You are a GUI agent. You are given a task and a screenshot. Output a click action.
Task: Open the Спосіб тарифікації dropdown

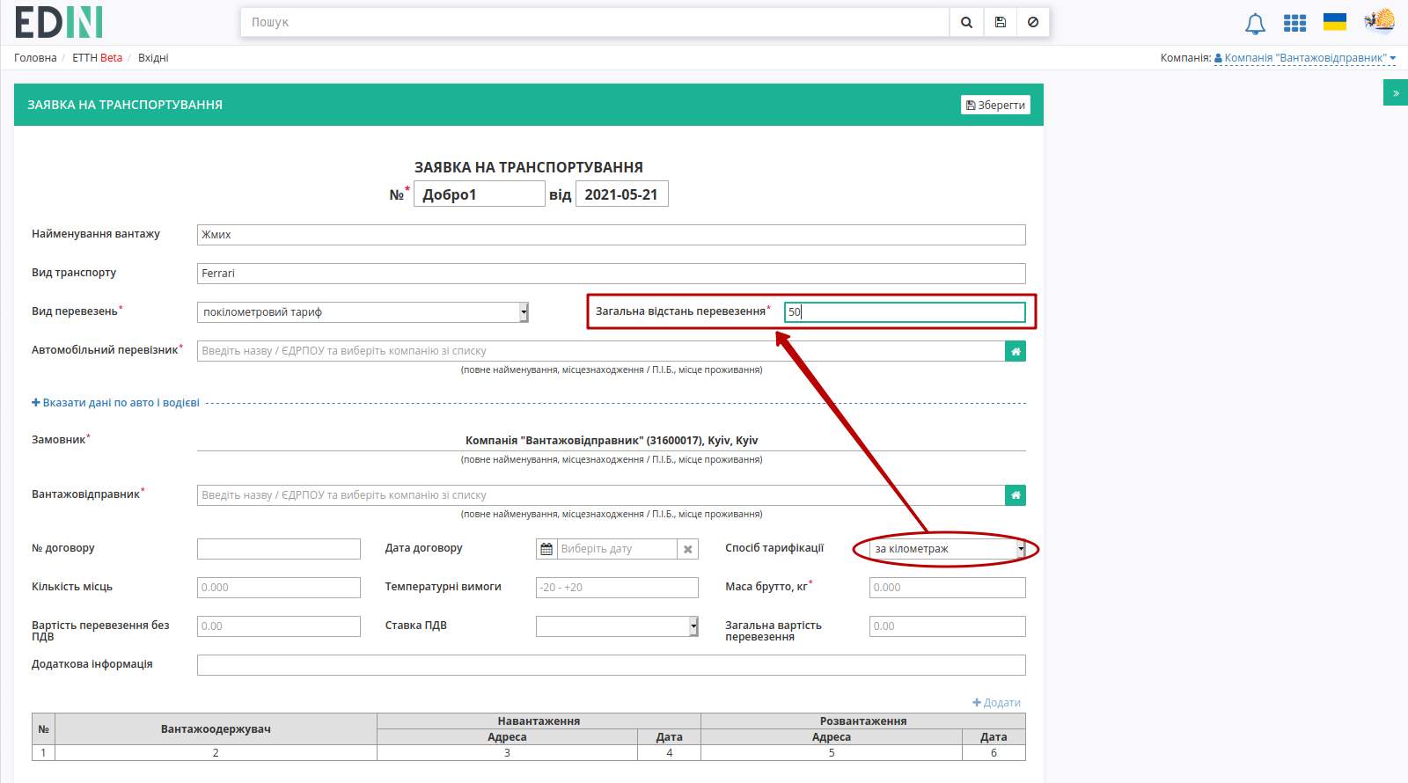tap(948, 549)
